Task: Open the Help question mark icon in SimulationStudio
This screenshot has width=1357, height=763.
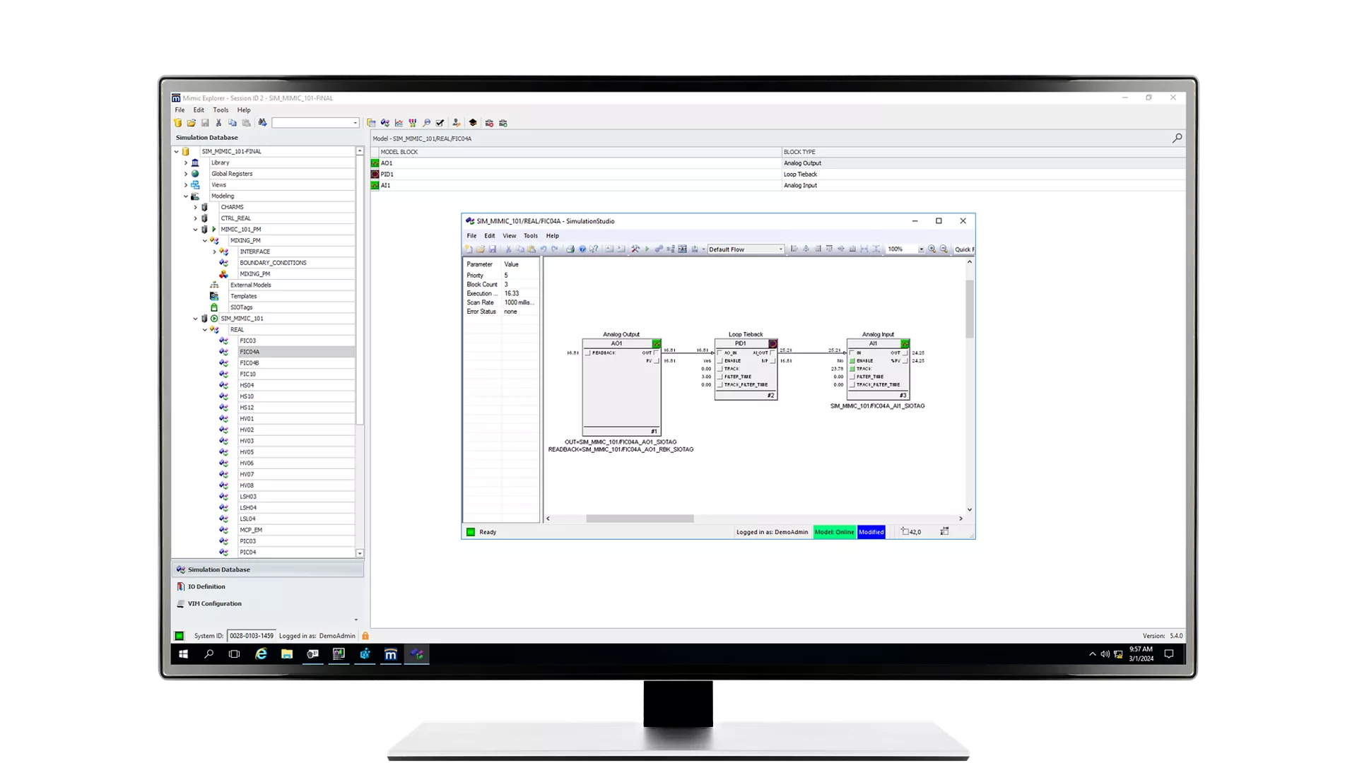Action: pyautogui.click(x=582, y=249)
